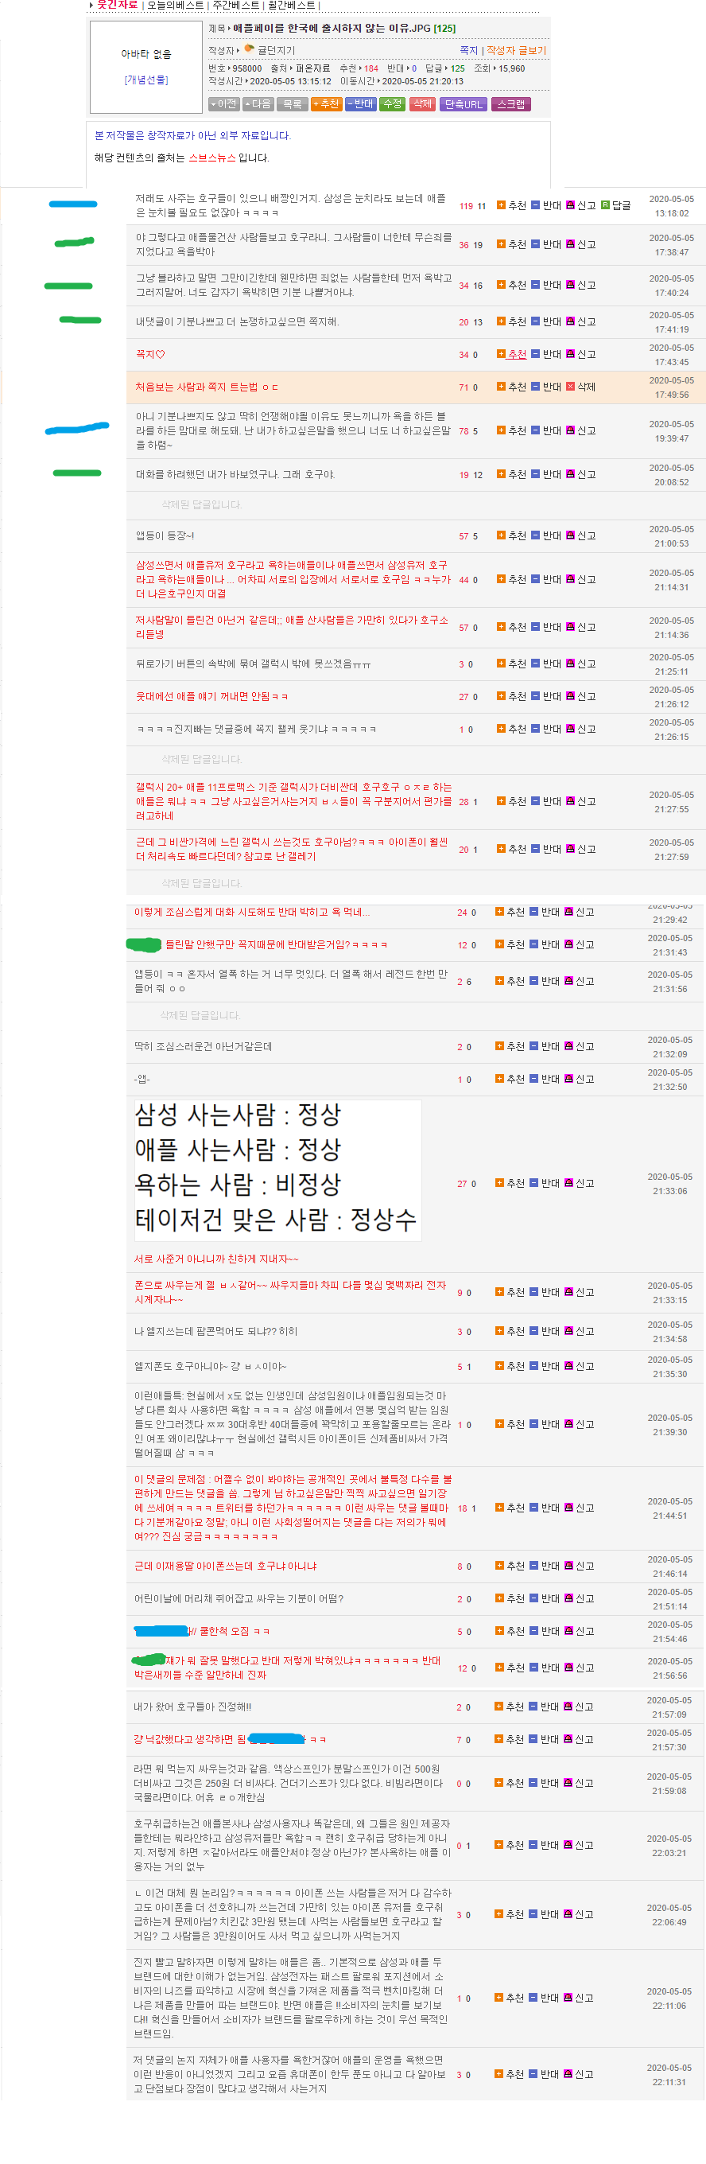Click the source label 퍼온자료
Image resolution: width=706 pixels, height=2164 pixels.
click(x=312, y=69)
